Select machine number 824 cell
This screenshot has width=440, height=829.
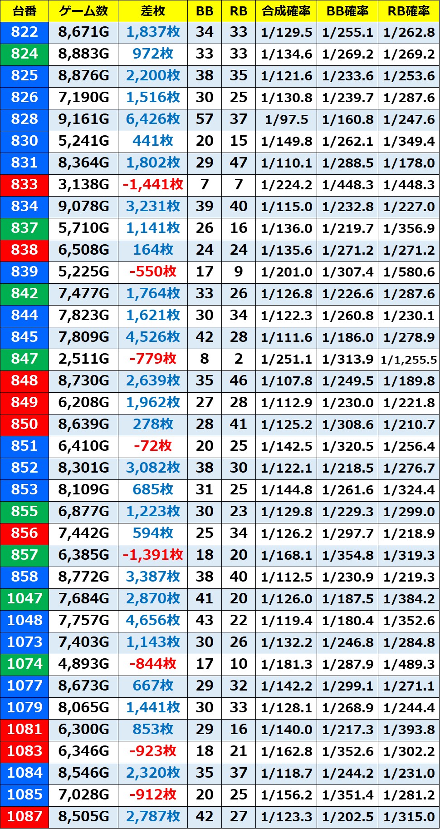click(x=24, y=54)
